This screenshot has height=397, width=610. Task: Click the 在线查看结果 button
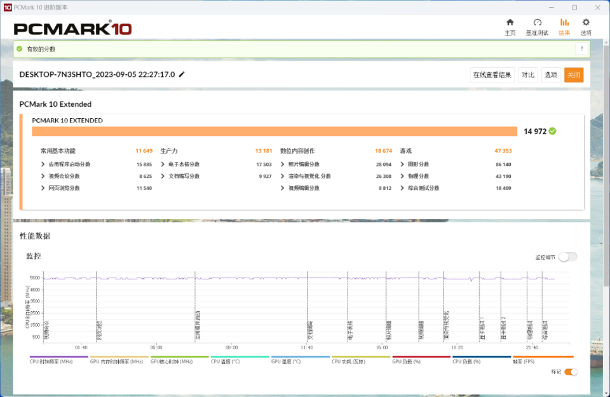click(x=492, y=75)
